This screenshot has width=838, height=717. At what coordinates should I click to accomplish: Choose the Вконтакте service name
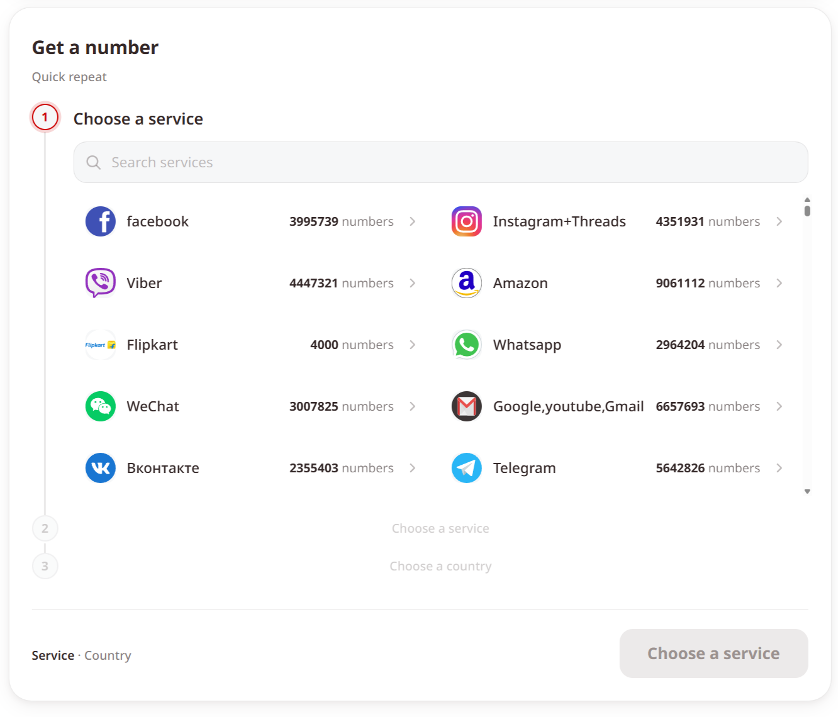point(163,468)
